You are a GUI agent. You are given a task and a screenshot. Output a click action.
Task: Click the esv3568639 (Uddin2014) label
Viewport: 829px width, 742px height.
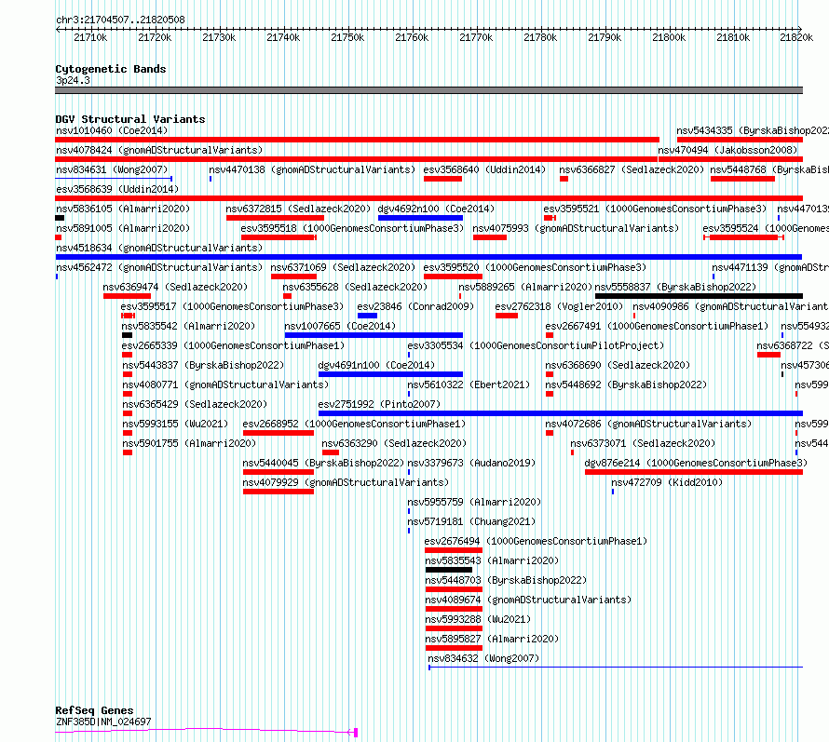pyautogui.click(x=117, y=189)
